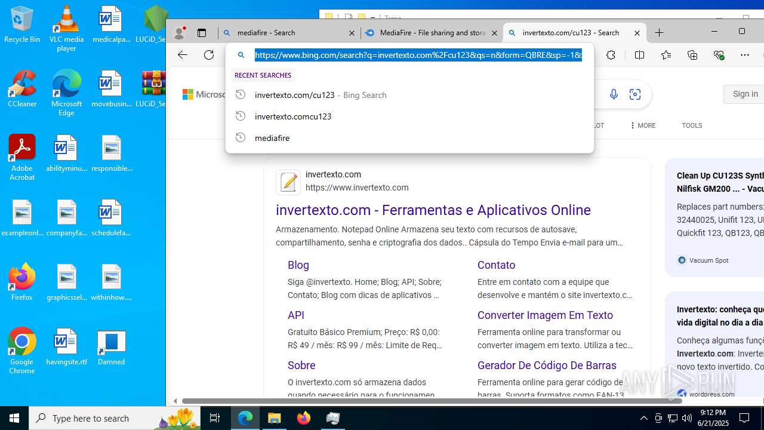Image resolution: width=764 pixels, height=430 pixels.
Task: Click the taskbar search box
Action: [x=115, y=418]
